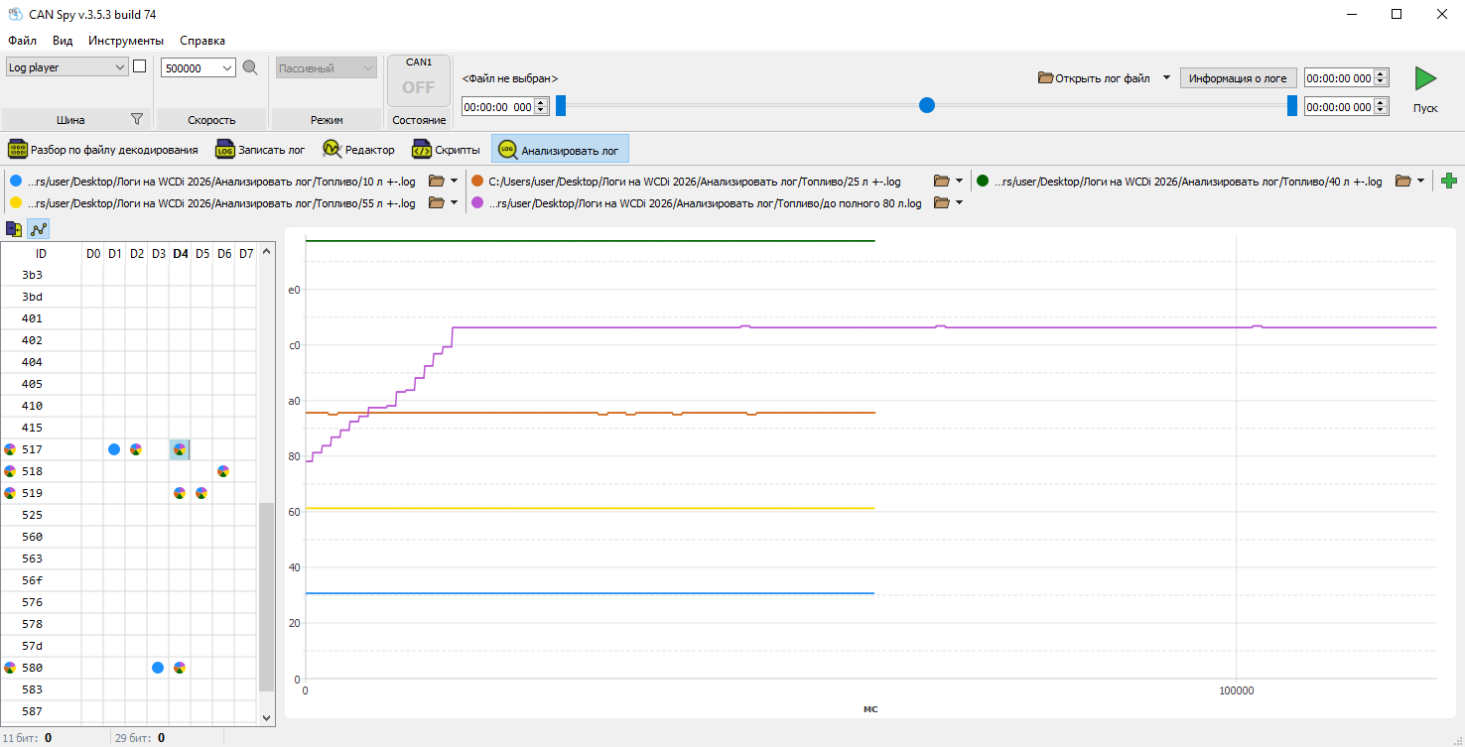Open folder icon for до полного 80 л log
Viewport: 1465px width, 747px height.
coord(942,202)
